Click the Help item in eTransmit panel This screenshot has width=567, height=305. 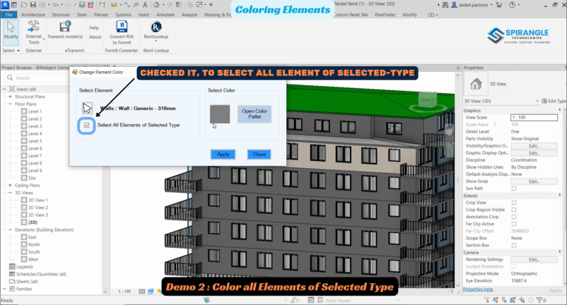tap(94, 28)
